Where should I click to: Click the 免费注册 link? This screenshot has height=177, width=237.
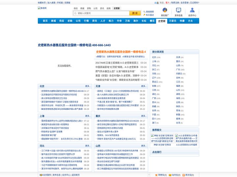[x=175, y=3]
